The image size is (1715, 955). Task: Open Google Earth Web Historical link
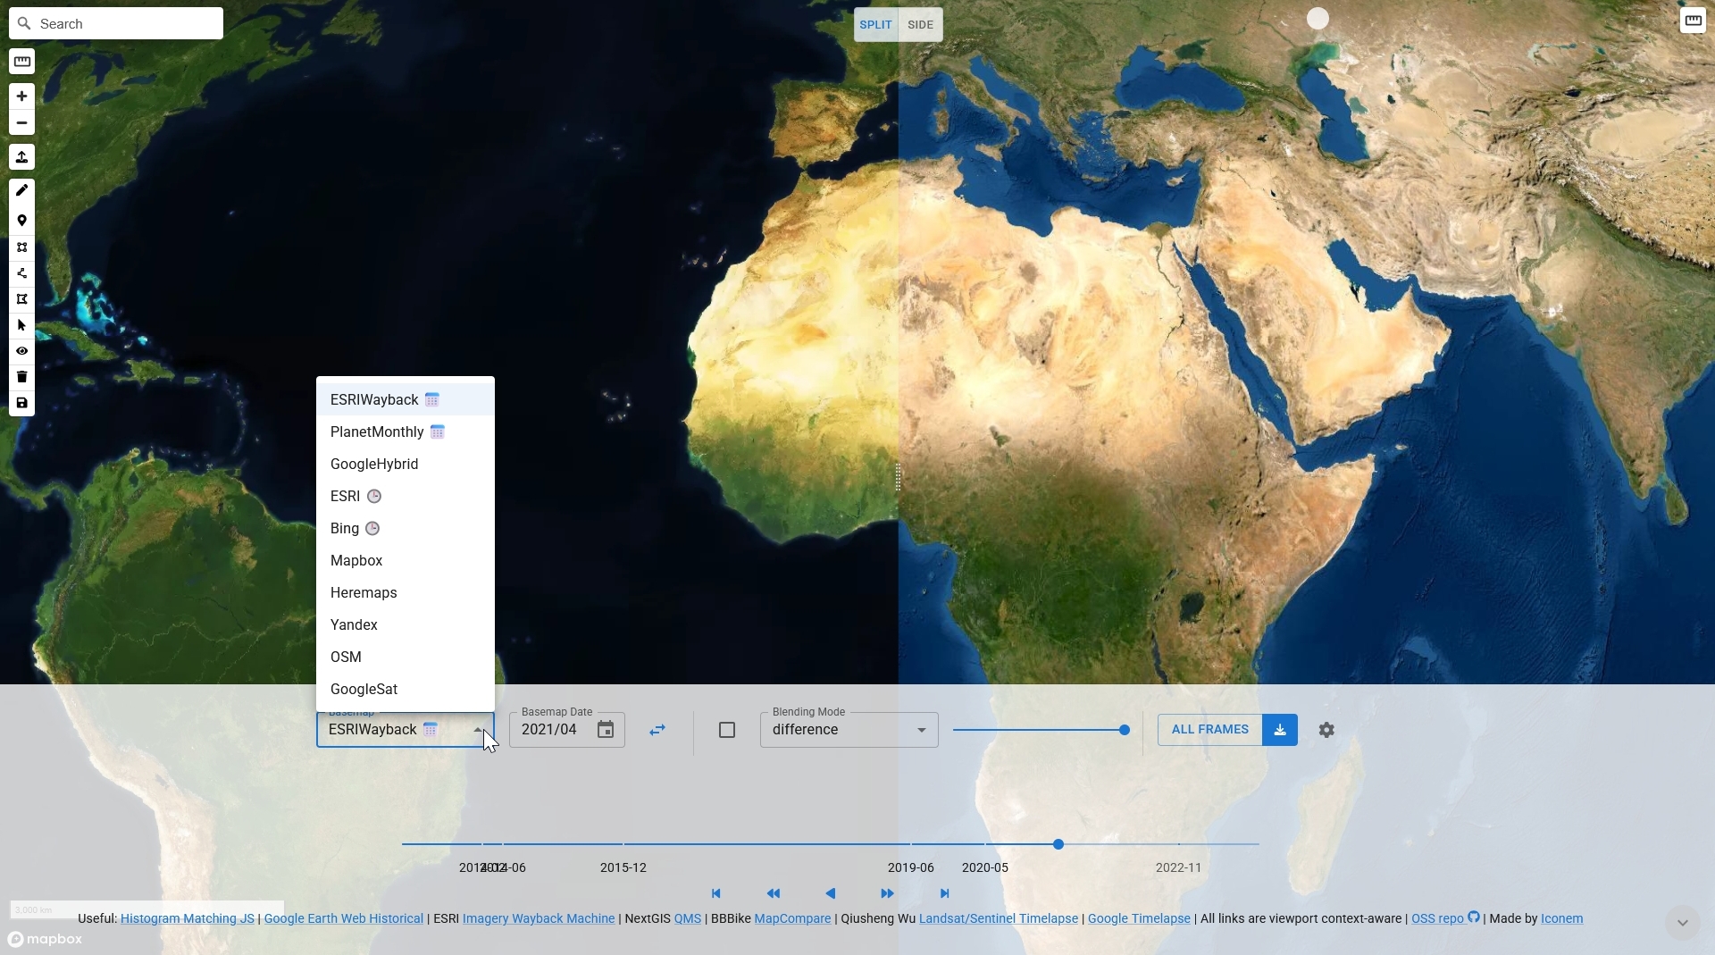343,918
